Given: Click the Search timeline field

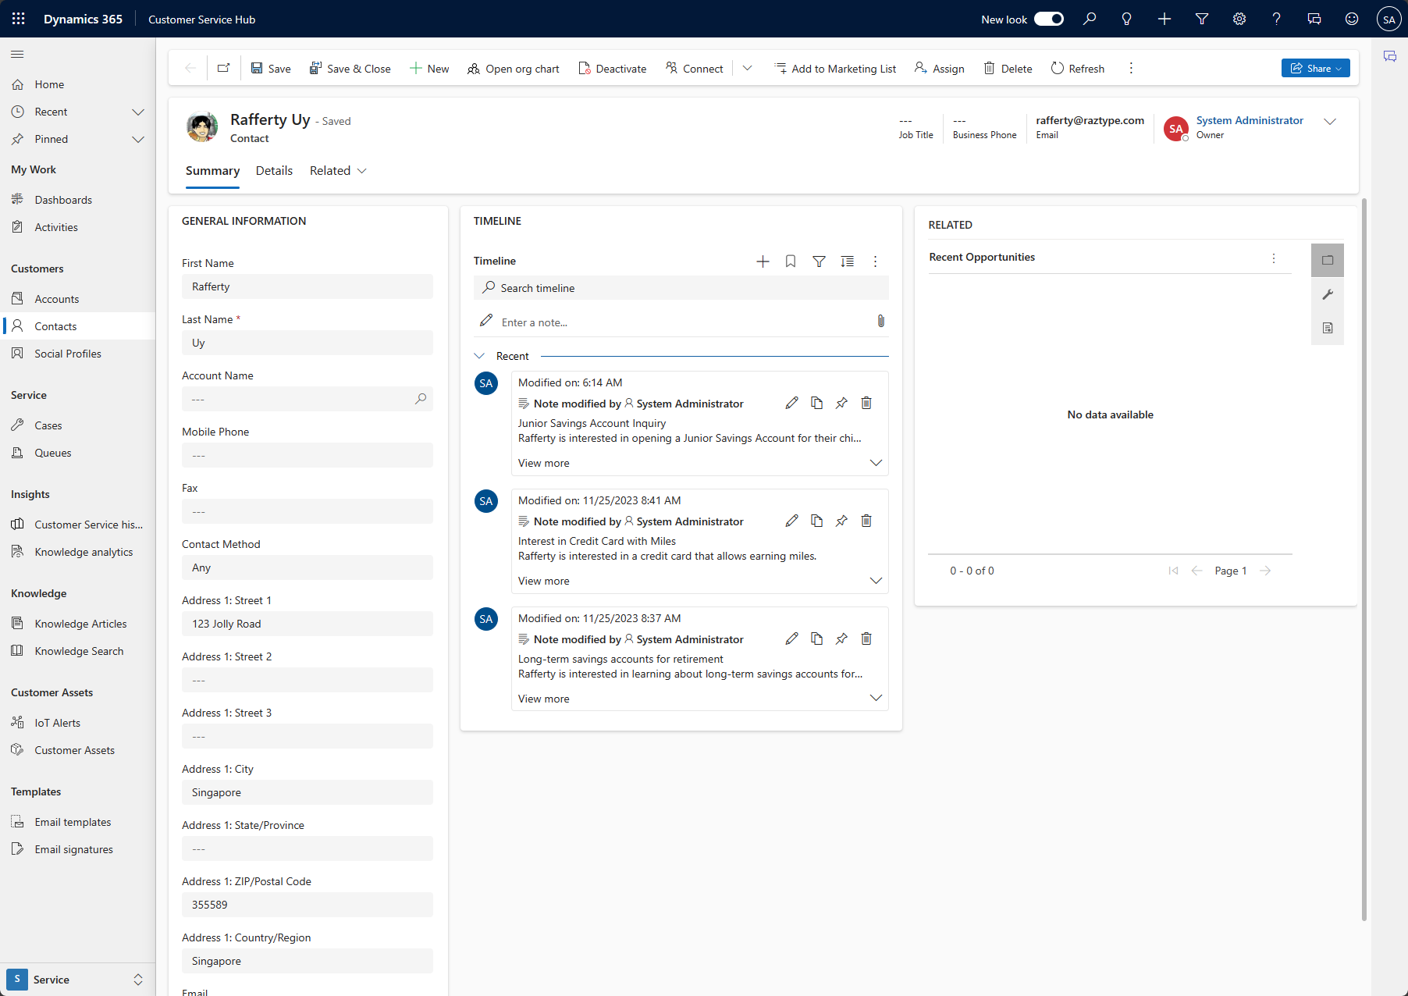Looking at the screenshot, I should [x=680, y=287].
